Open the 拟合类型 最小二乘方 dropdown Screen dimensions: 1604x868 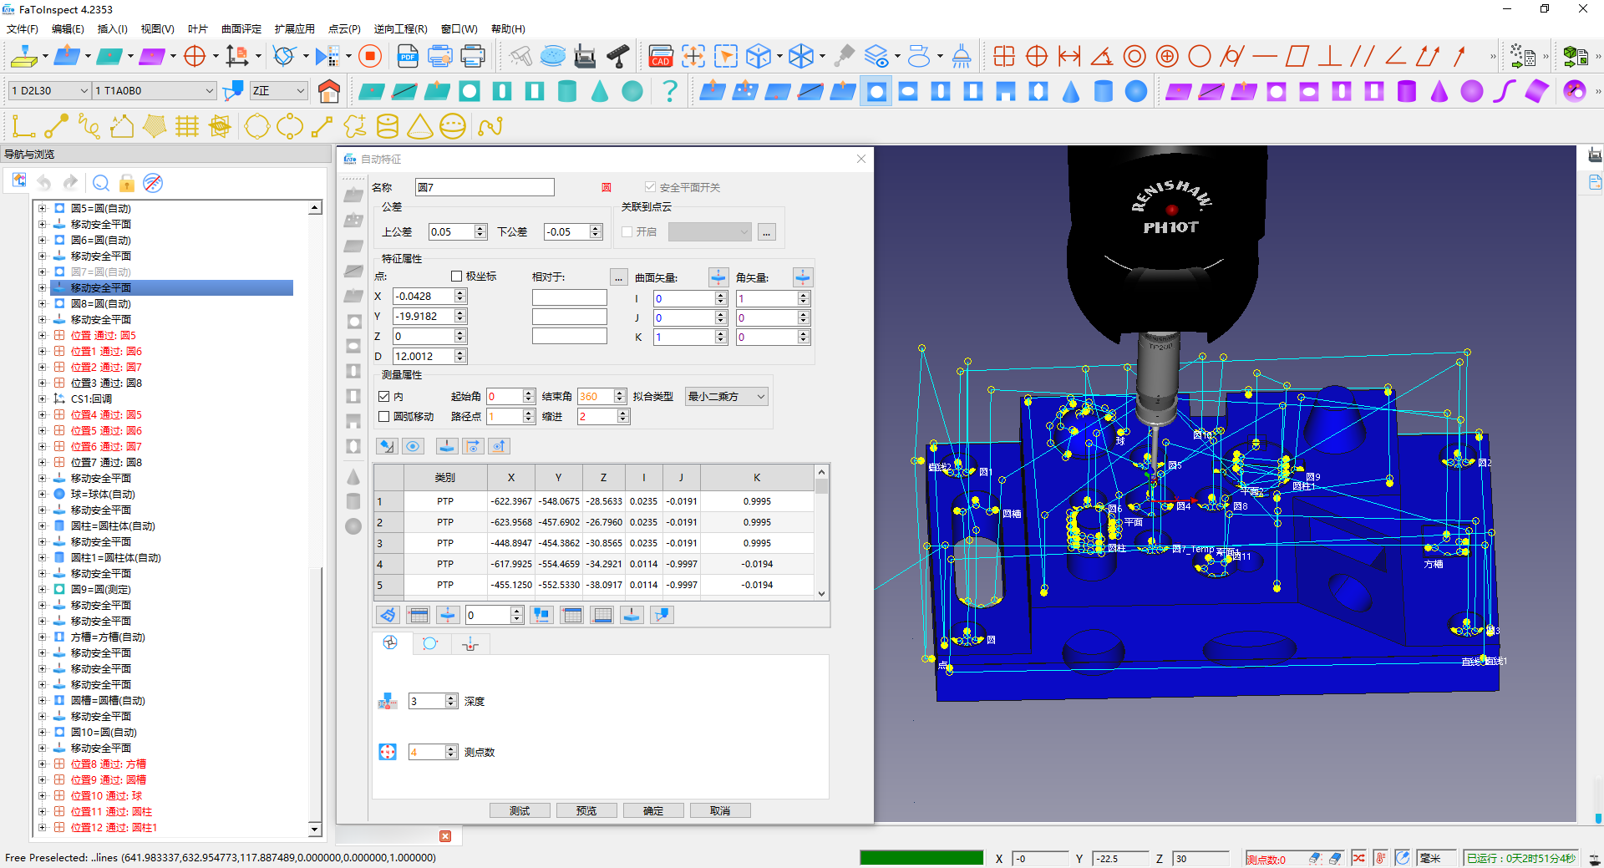tap(727, 397)
